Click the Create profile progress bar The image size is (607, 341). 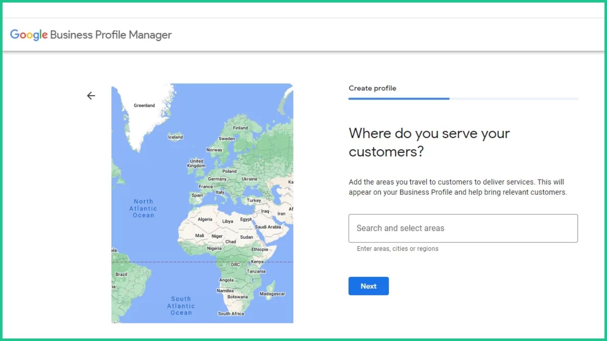pos(463,99)
